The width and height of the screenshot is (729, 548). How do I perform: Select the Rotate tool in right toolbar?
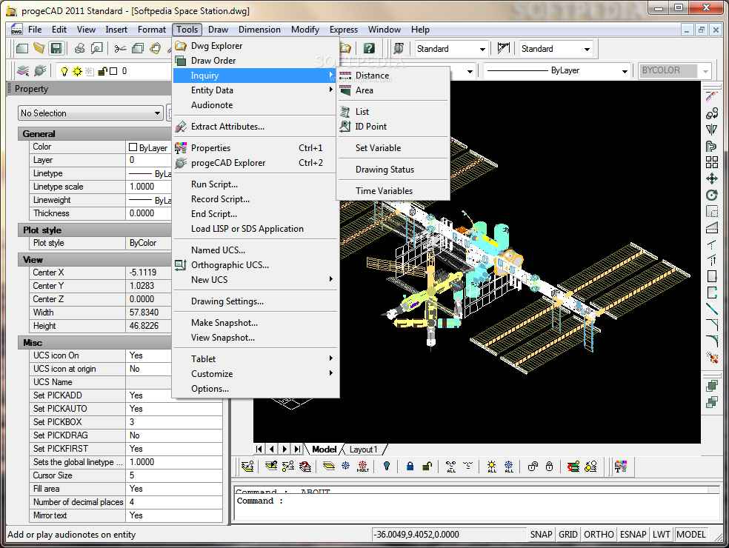pyautogui.click(x=712, y=196)
